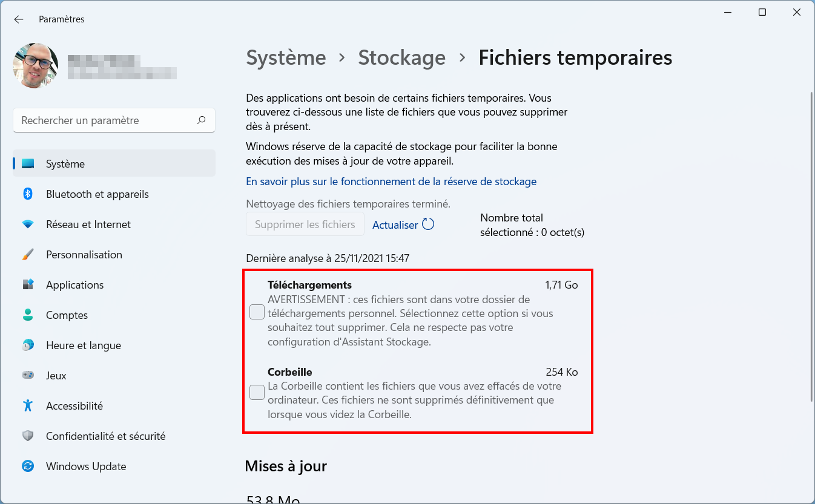Open the Applications sidebar icon
The height and width of the screenshot is (504, 815).
point(28,285)
